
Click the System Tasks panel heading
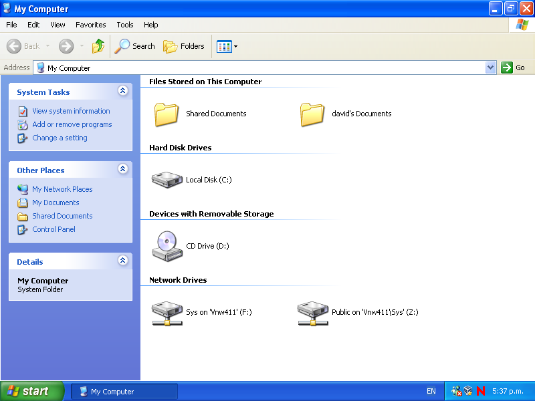[43, 92]
